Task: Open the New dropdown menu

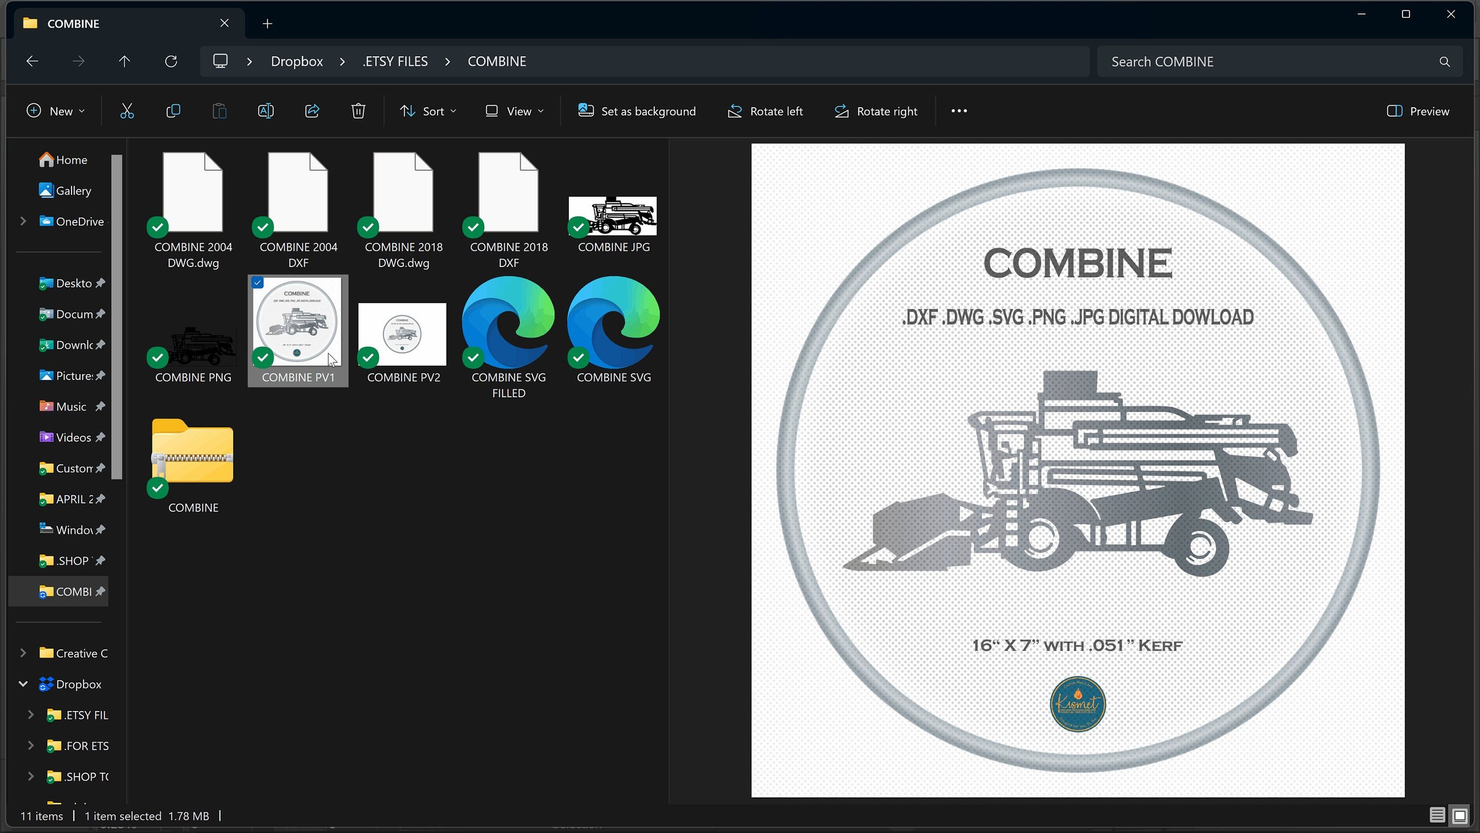Action: [x=56, y=111]
